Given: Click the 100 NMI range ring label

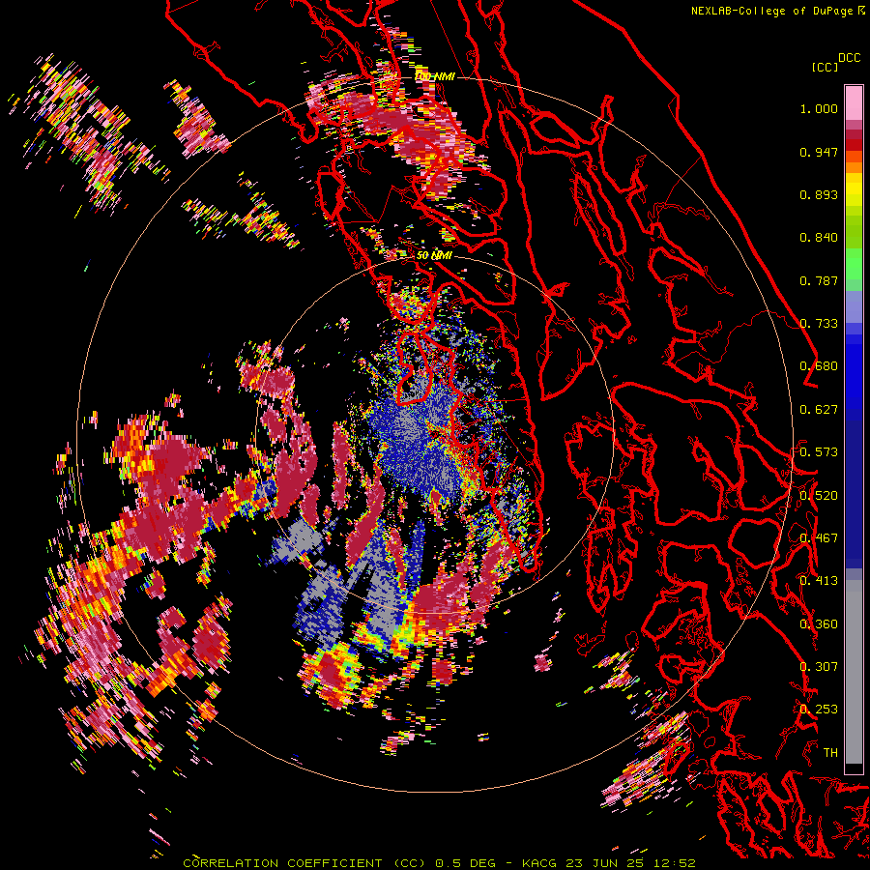Looking at the screenshot, I should [x=434, y=76].
